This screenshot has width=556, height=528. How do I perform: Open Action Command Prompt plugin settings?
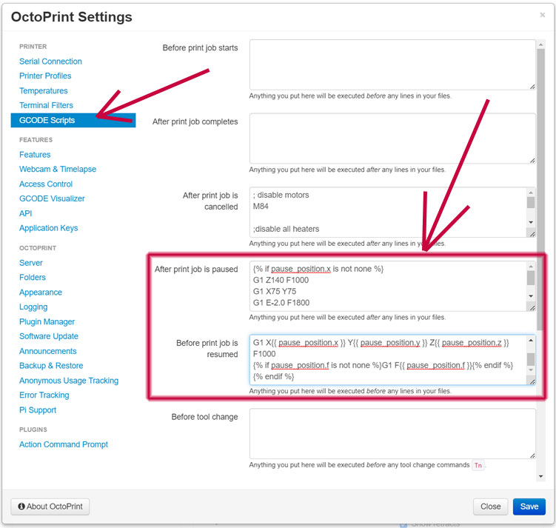click(x=64, y=444)
